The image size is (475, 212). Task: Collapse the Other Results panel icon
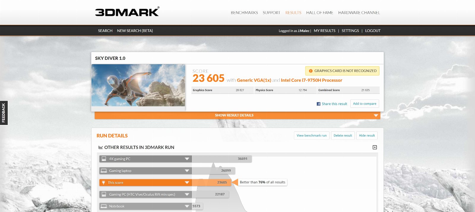click(x=375, y=147)
